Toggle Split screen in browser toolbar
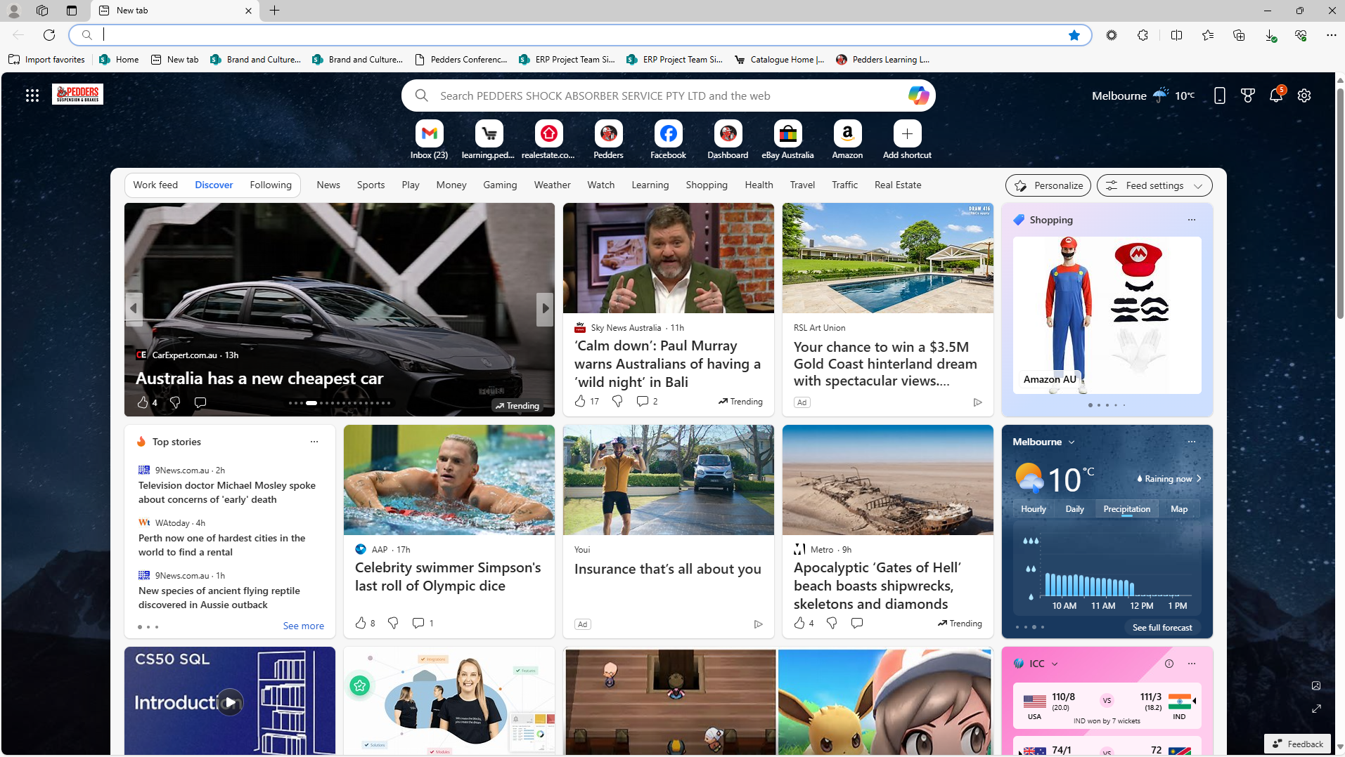 click(1176, 35)
